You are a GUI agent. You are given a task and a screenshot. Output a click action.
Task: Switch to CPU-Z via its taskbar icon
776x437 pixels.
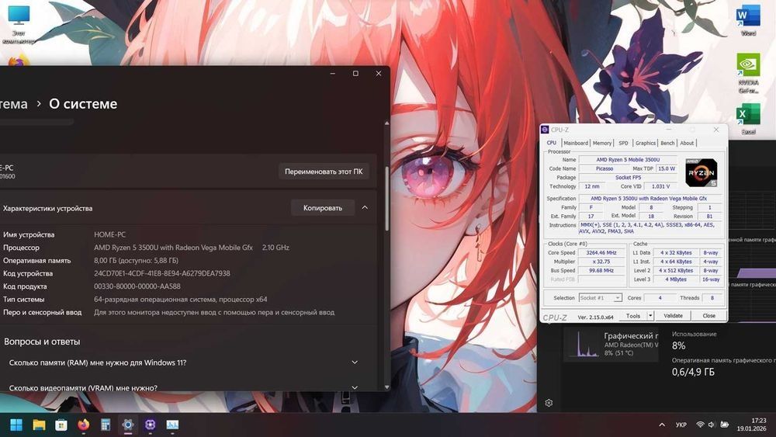pos(150,425)
